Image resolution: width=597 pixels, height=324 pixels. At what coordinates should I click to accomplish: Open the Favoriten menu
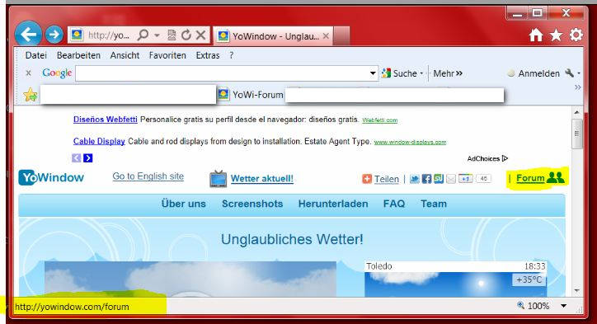tap(167, 55)
